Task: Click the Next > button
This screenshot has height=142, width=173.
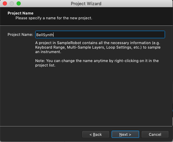Action: (125, 134)
